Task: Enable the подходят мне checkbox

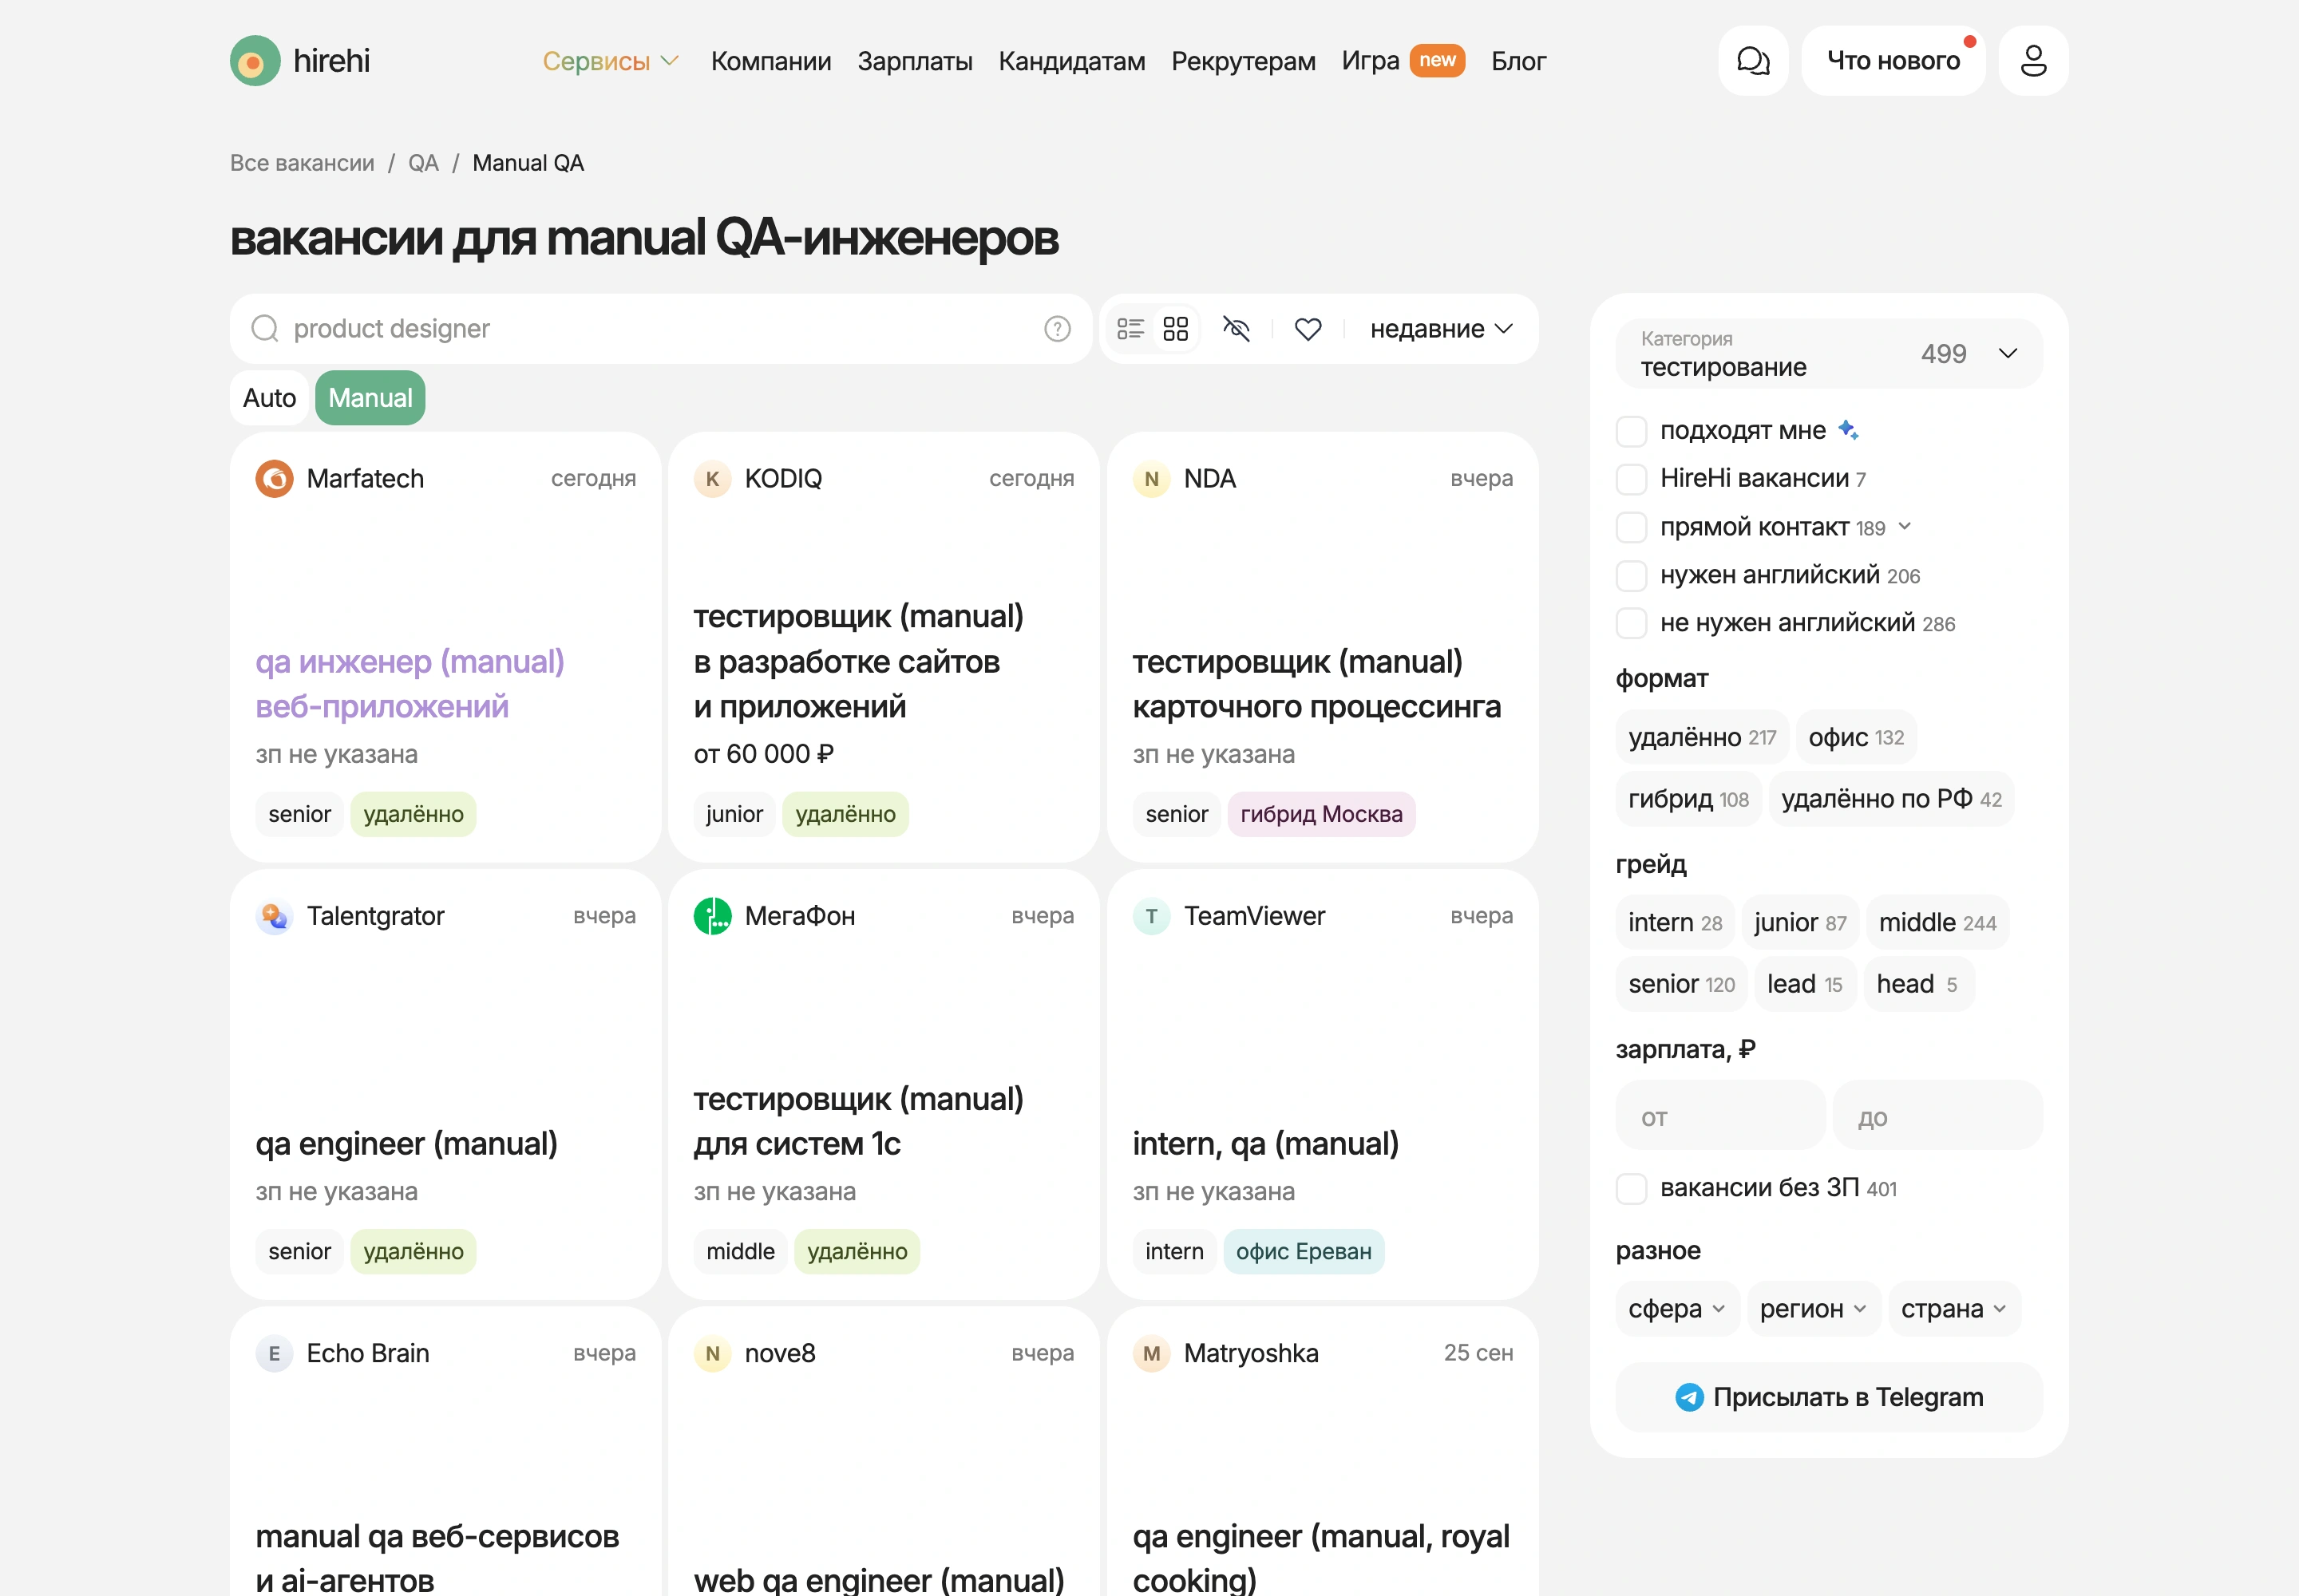Action: coord(1632,431)
